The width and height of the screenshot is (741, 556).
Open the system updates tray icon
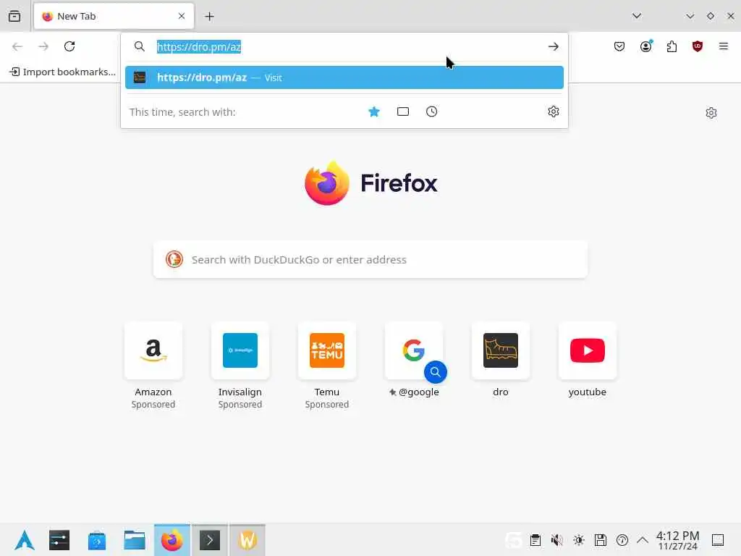click(x=622, y=540)
